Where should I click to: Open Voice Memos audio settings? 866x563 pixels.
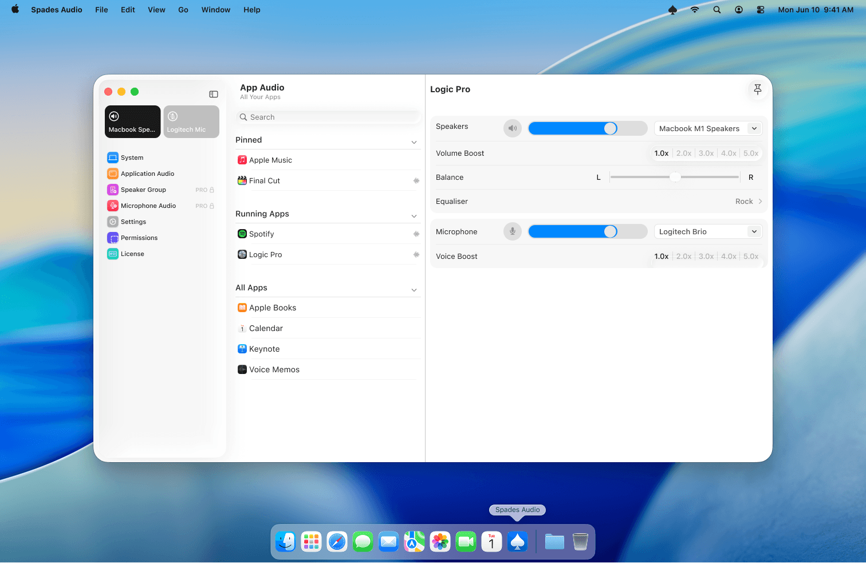[x=275, y=369]
